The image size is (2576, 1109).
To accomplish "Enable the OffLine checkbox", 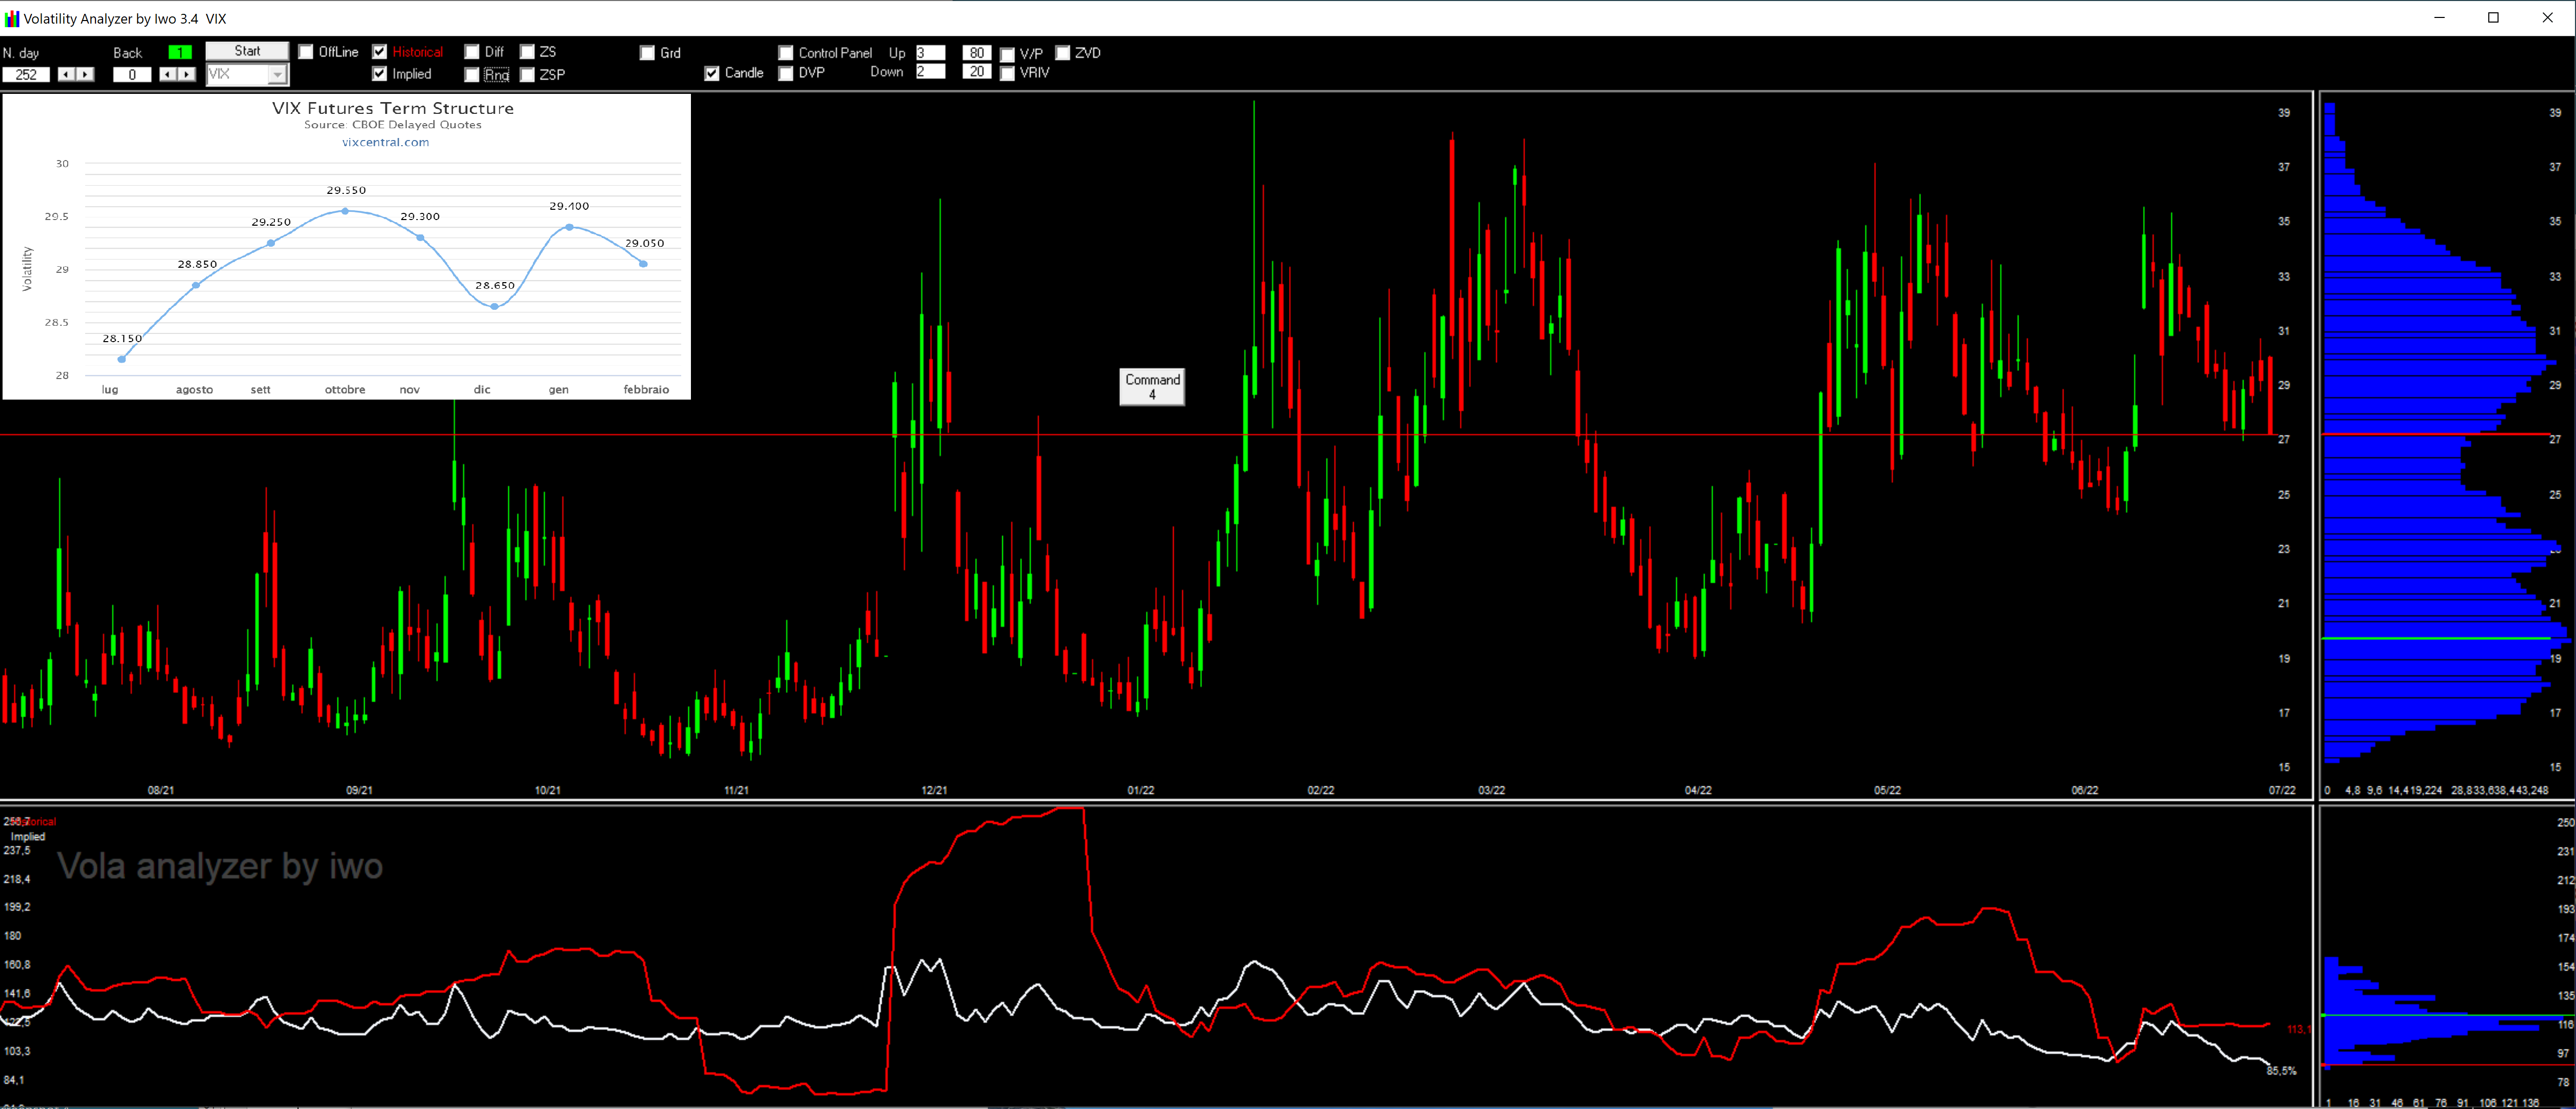I will [306, 52].
